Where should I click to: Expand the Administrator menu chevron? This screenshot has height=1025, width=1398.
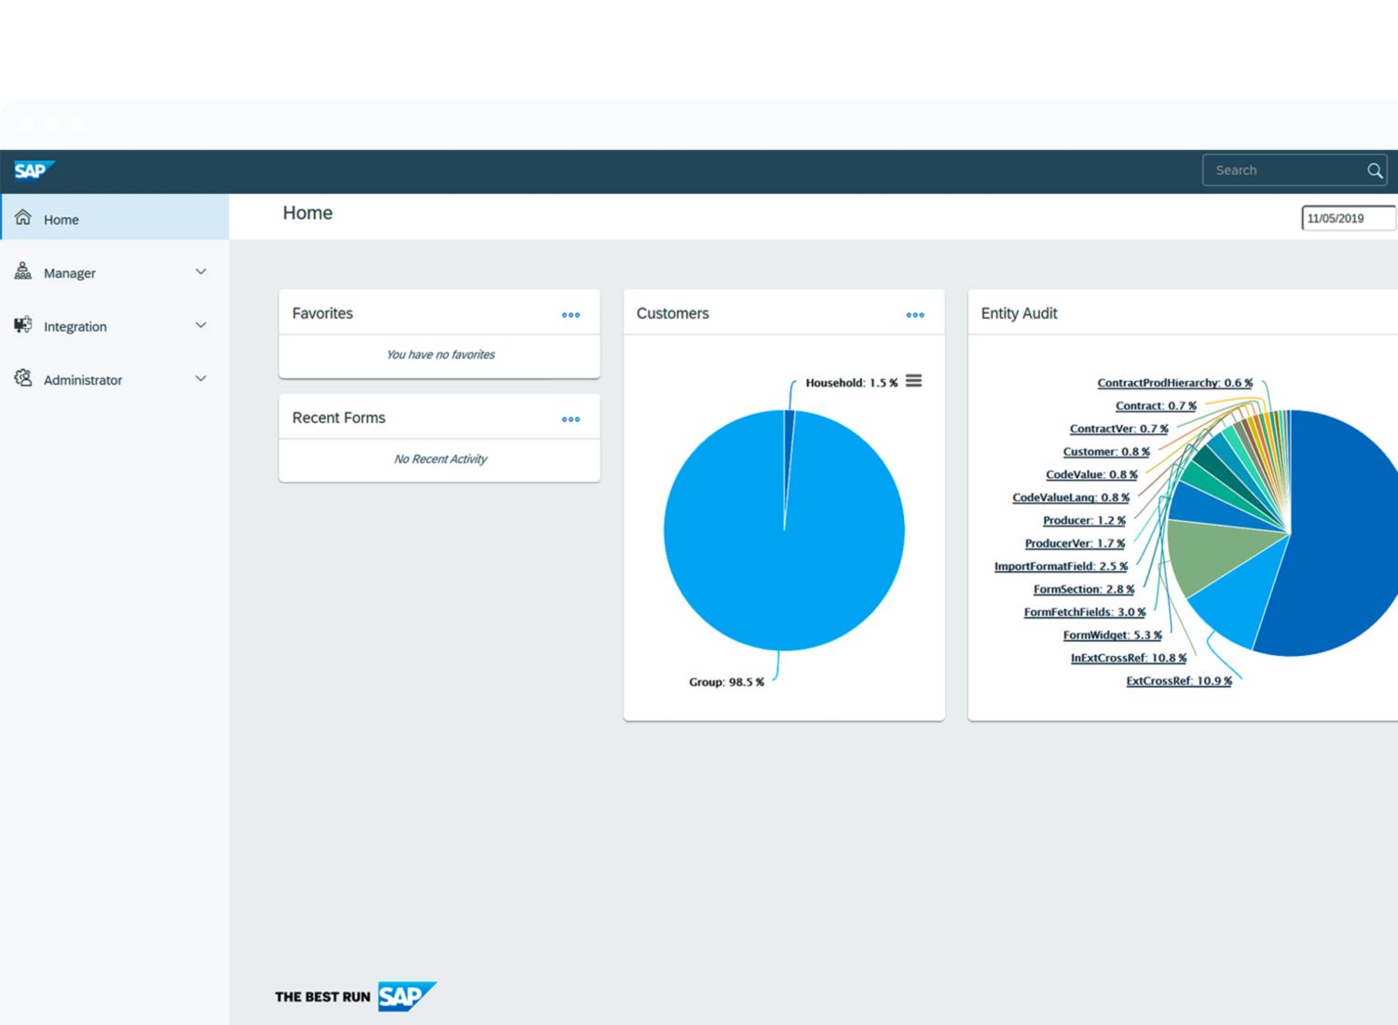point(200,379)
